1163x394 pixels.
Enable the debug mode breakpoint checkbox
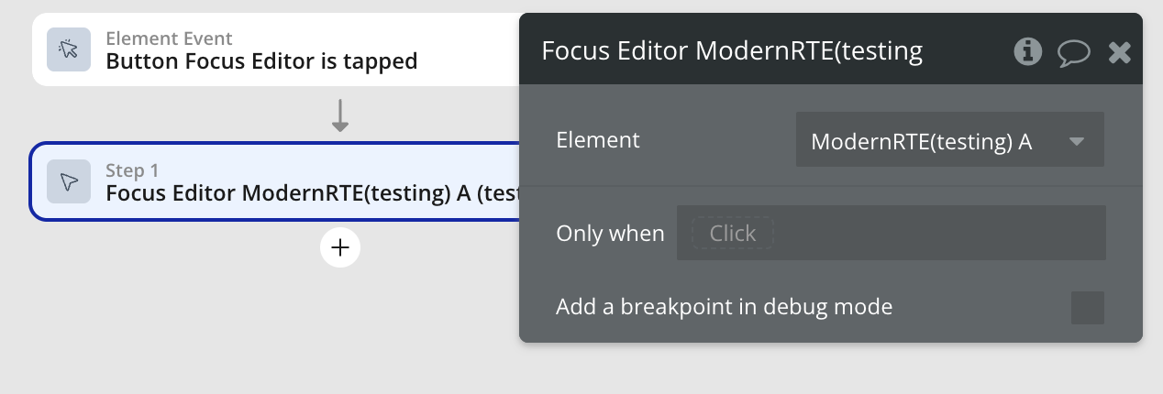pyautogui.click(x=1087, y=308)
